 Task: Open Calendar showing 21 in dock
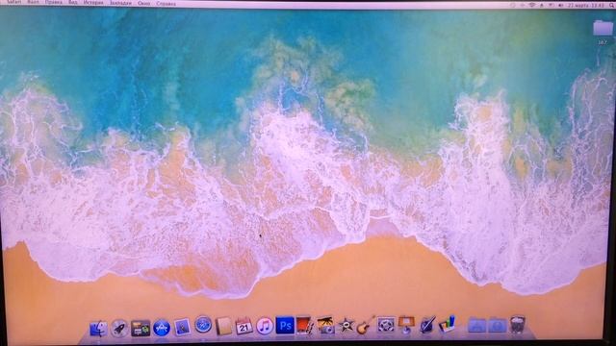(x=244, y=326)
